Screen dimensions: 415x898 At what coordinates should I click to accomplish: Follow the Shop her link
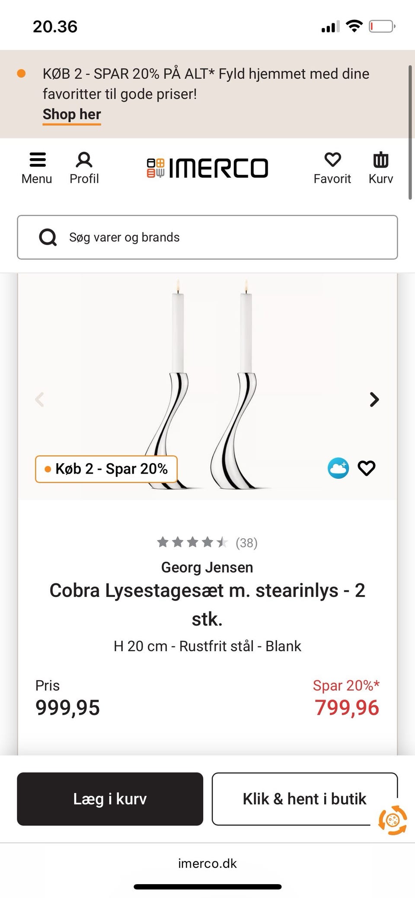(x=72, y=115)
